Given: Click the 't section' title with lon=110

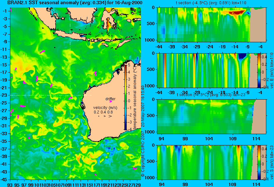Looking at the screenshot, I should point(211,3).
